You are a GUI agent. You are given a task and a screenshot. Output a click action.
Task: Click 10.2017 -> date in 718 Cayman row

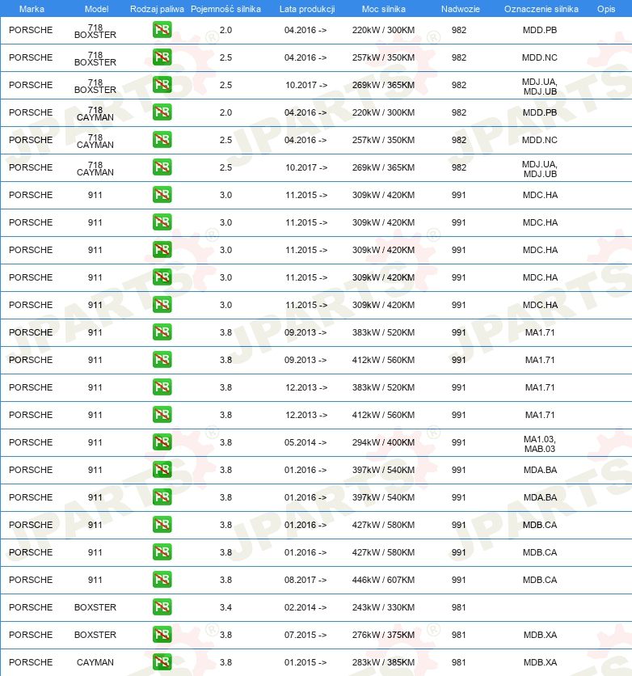[305, 167]
